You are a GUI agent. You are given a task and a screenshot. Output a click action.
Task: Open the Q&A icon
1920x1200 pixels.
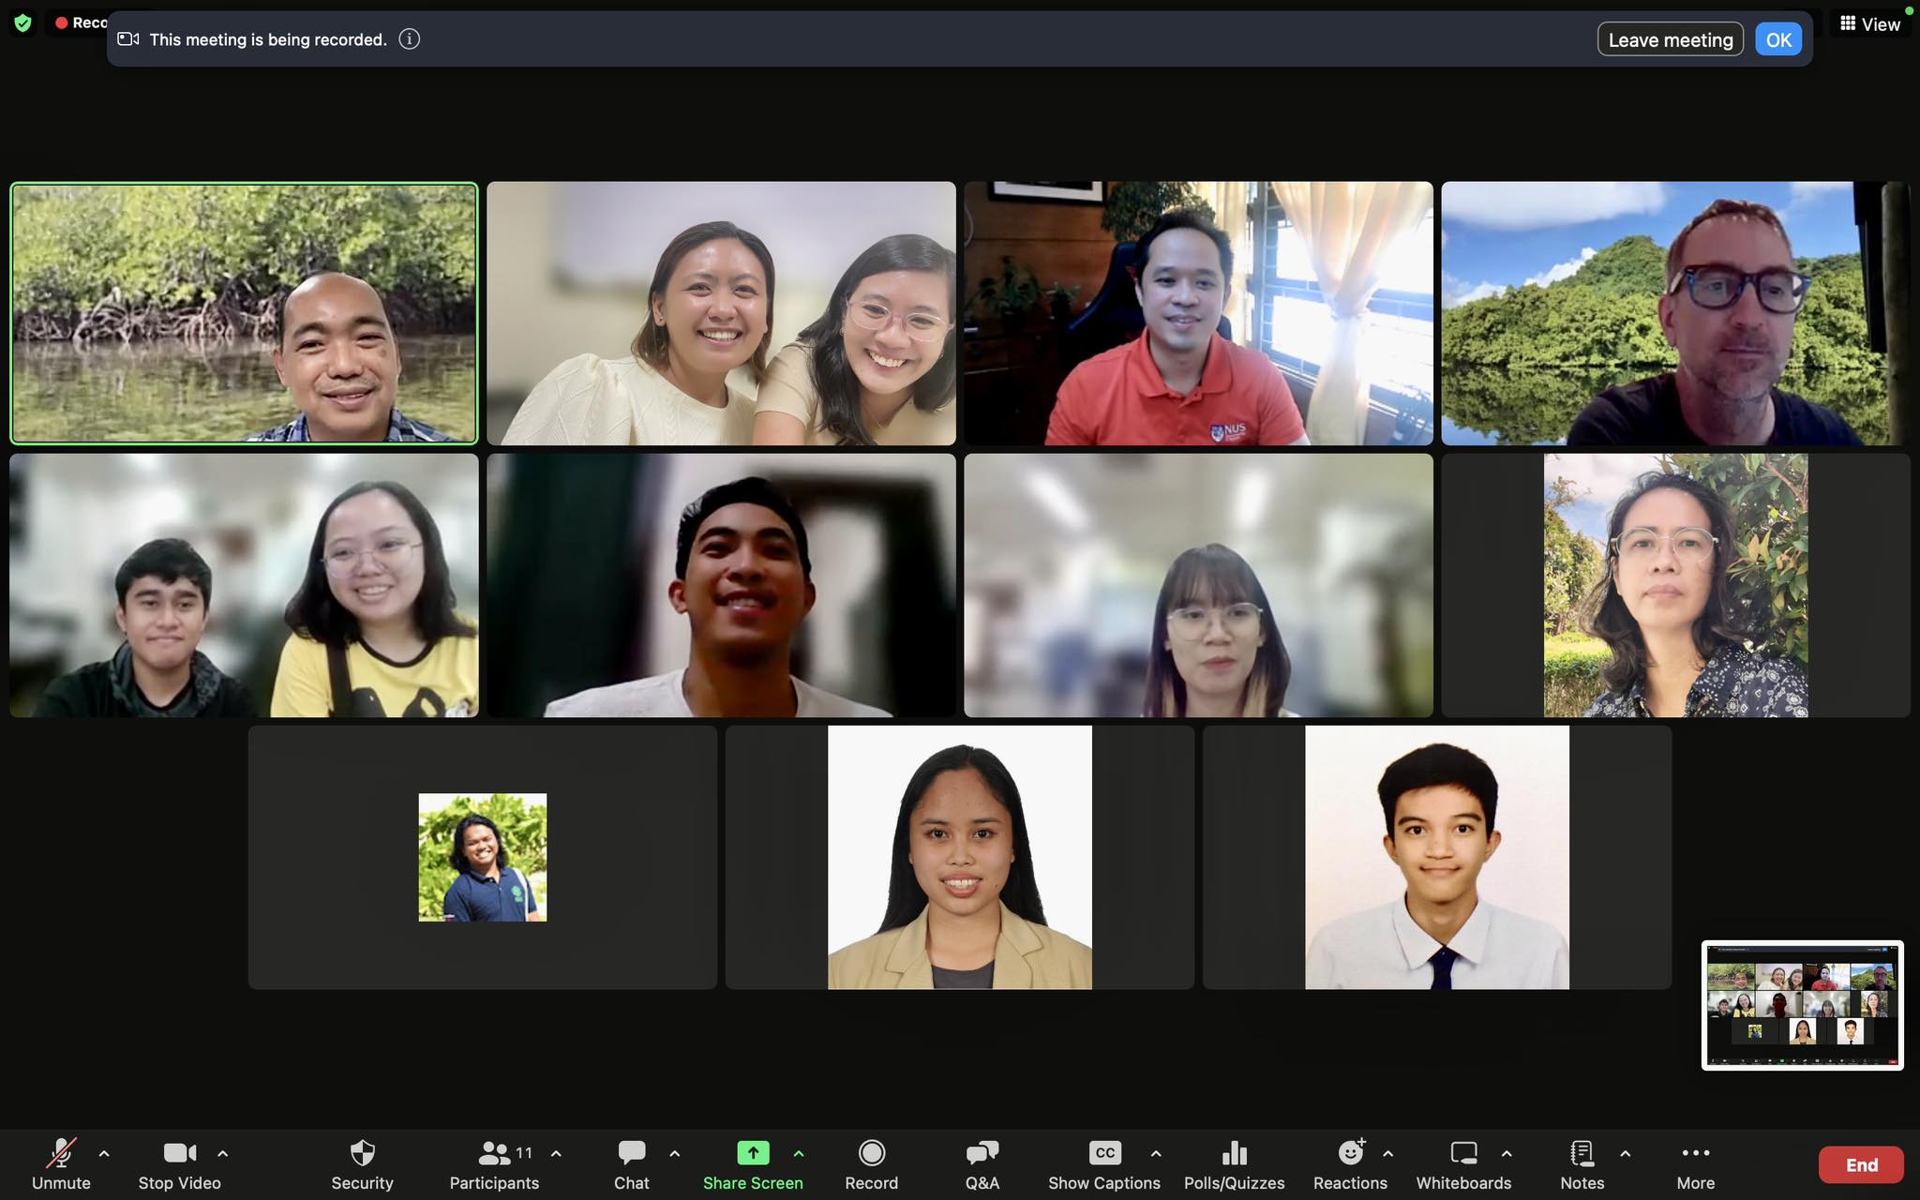coord(982,1153)
